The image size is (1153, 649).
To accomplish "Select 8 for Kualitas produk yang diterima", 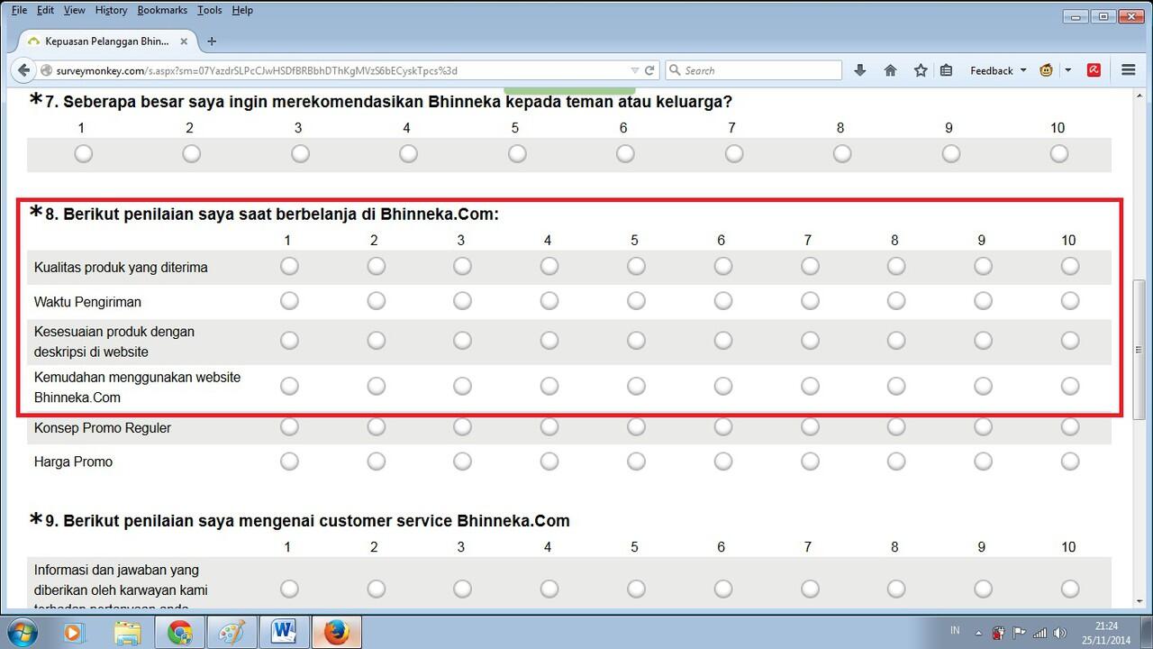I will [895, 266].
